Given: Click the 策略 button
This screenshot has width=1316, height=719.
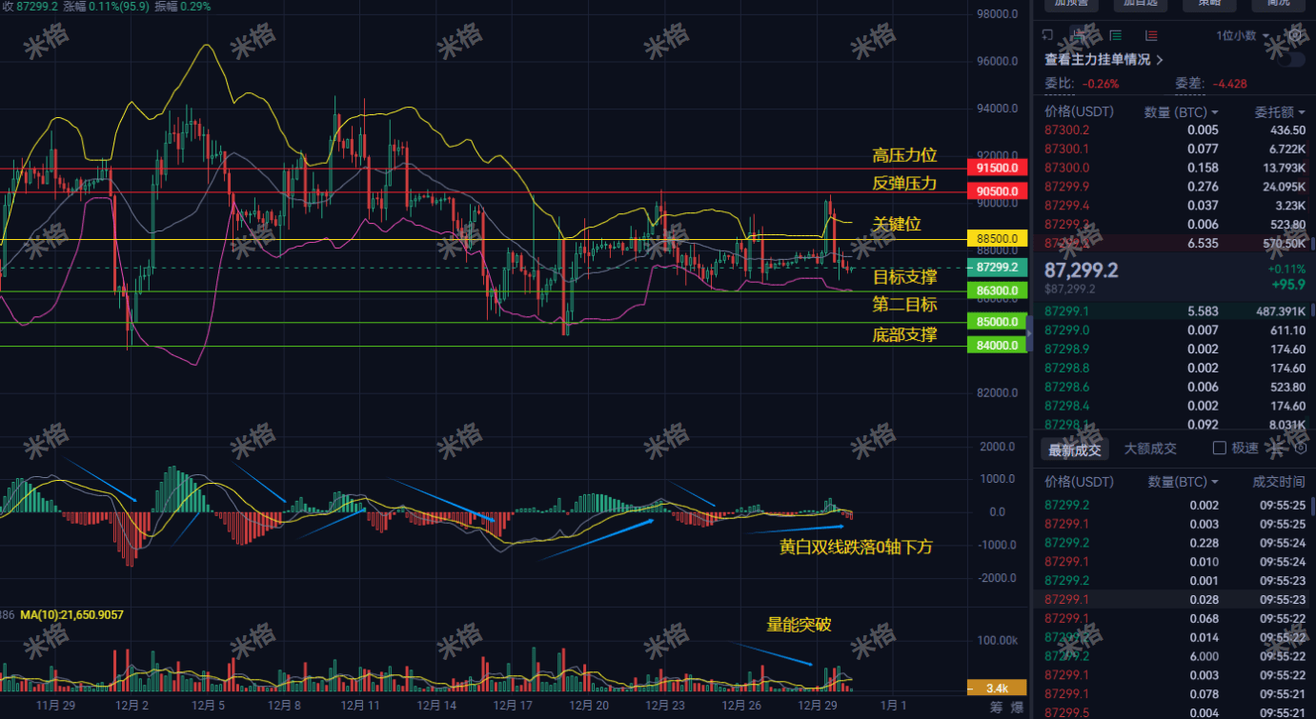Looking at the screenshot, I should (1209, 4).
